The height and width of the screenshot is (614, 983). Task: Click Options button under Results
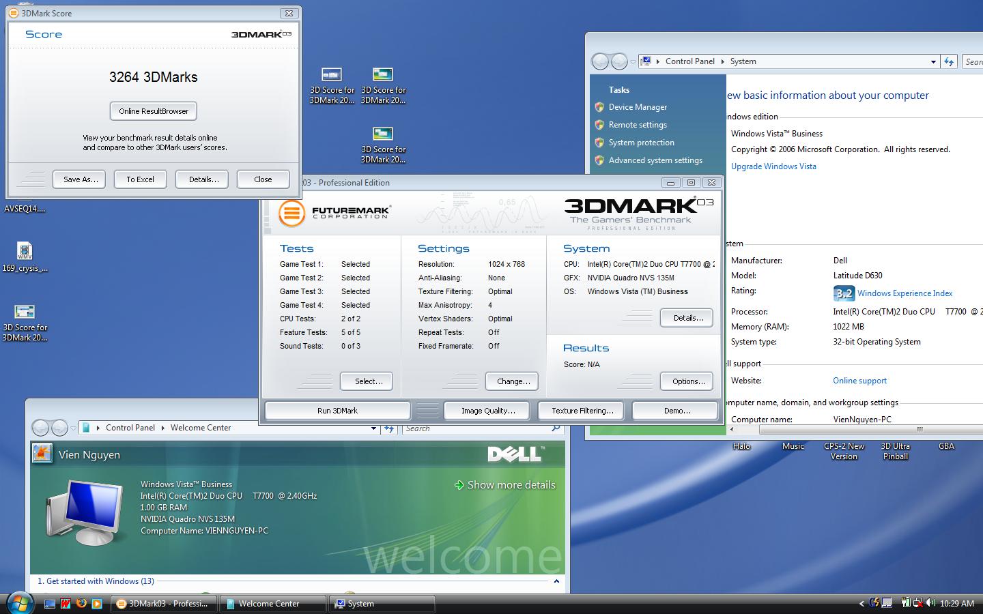[x=688, y=381]
